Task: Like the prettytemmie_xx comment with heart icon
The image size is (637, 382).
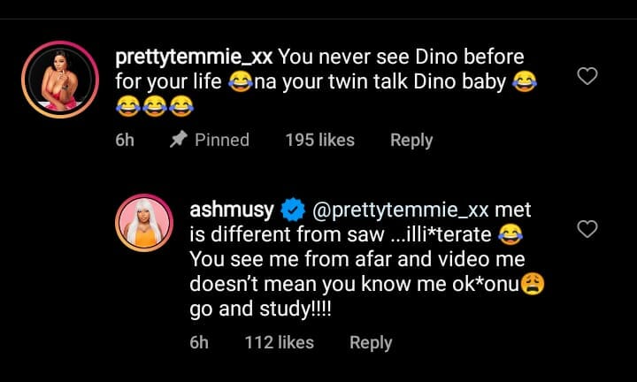Action: [587, 77]
